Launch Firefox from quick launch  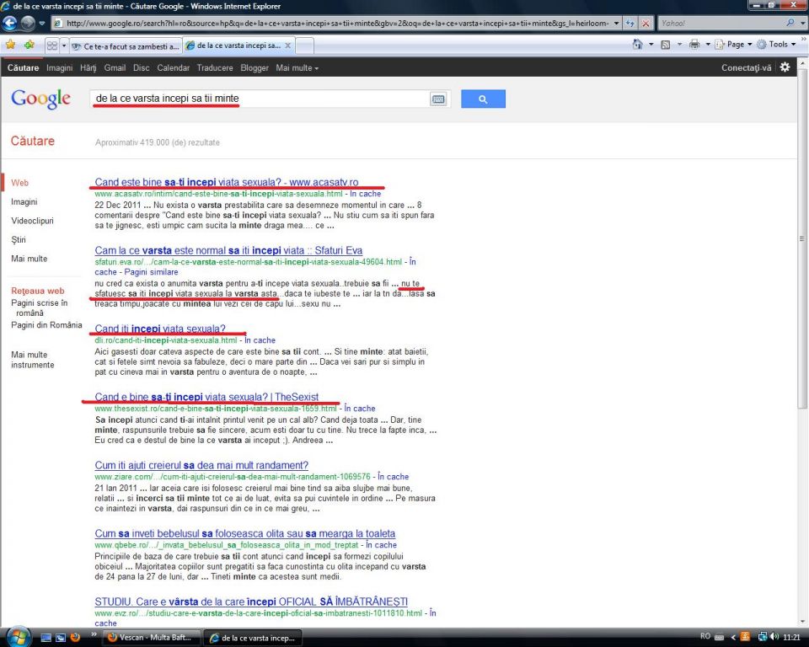[x=75, y=638]
